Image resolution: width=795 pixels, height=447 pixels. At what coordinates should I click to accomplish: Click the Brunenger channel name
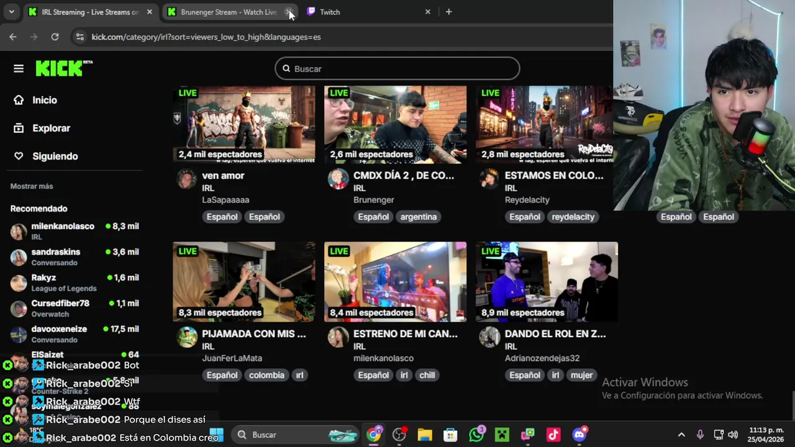tap(374, 200)
